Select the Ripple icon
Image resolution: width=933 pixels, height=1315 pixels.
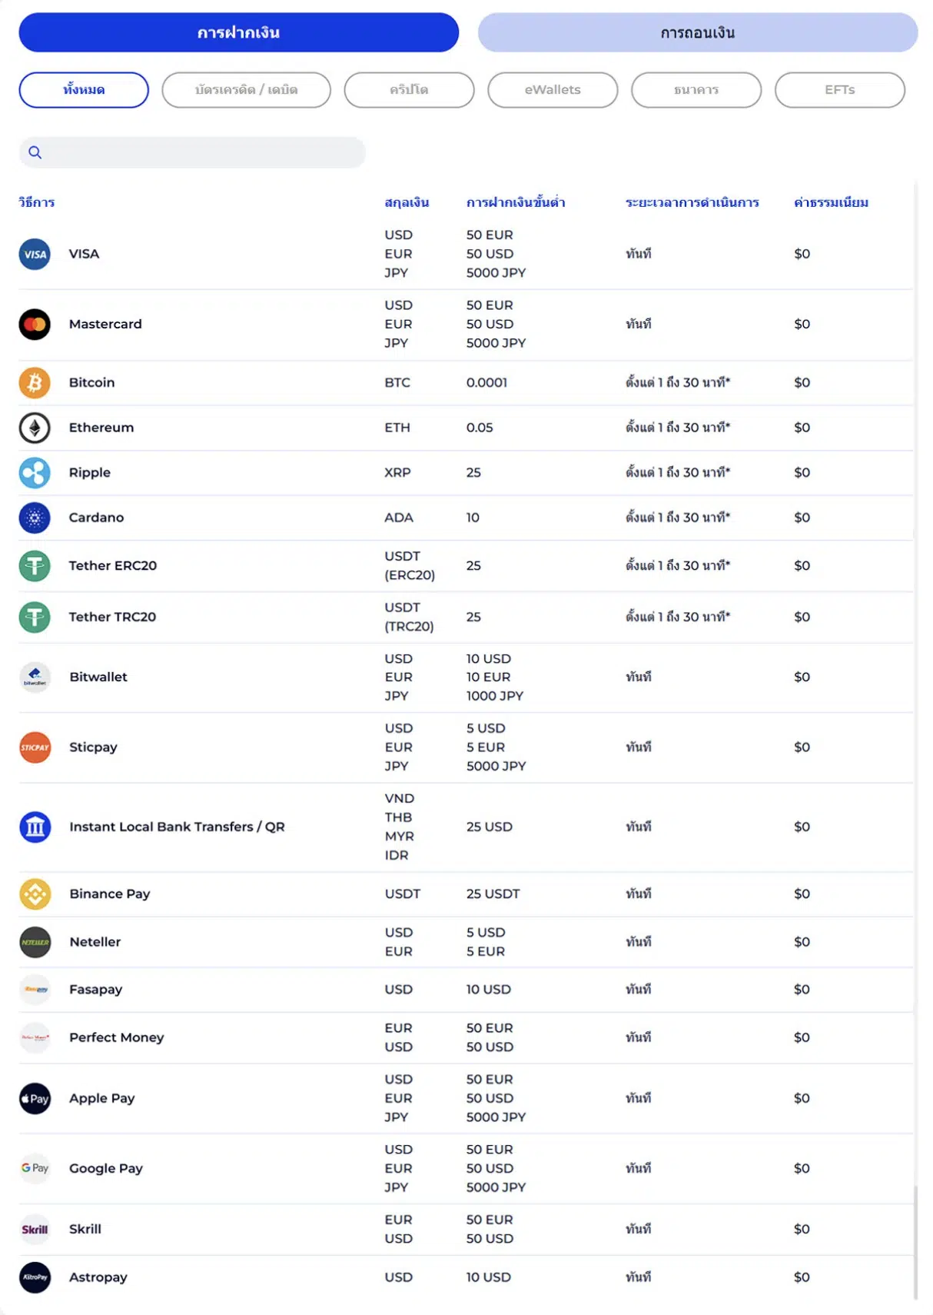(35, 473)
